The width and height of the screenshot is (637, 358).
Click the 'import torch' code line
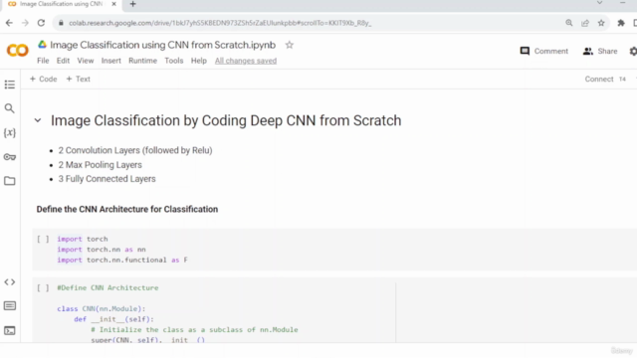83,239
